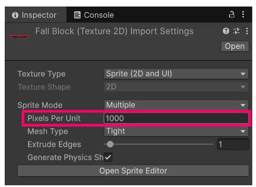Open the help reference question mark icon
This screenshot has height=187, width=256.
pyautogui.click(x=226, y=31)
